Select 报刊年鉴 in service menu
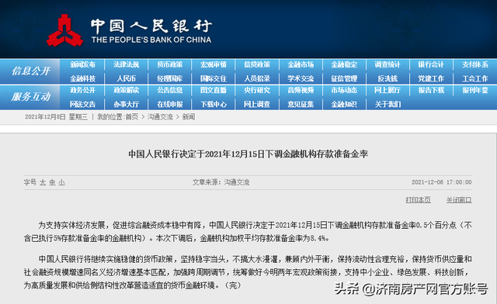This screenshot has height=304, width=497. click(x=474, y=90)
